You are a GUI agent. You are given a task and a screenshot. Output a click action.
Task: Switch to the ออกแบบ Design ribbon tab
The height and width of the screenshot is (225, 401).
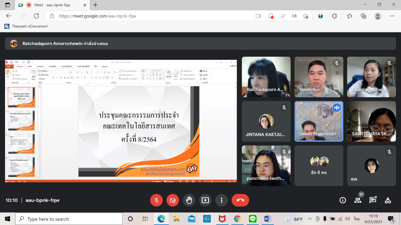40,66
